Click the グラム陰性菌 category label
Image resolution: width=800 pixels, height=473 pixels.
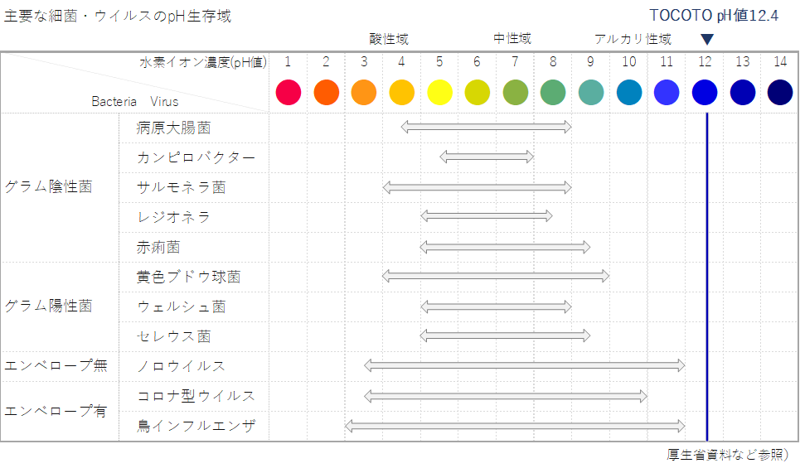[x=48, y=186]
